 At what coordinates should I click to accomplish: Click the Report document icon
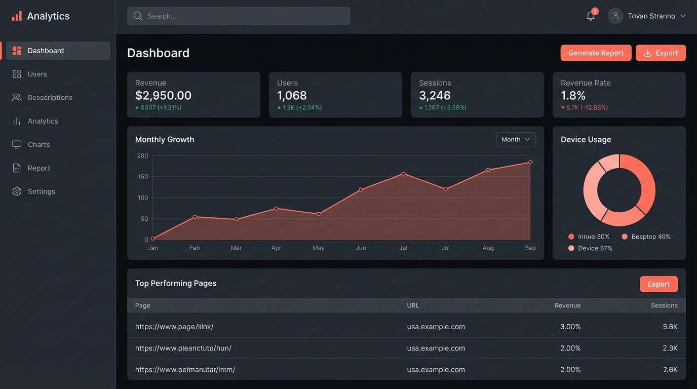pos(16,167)
